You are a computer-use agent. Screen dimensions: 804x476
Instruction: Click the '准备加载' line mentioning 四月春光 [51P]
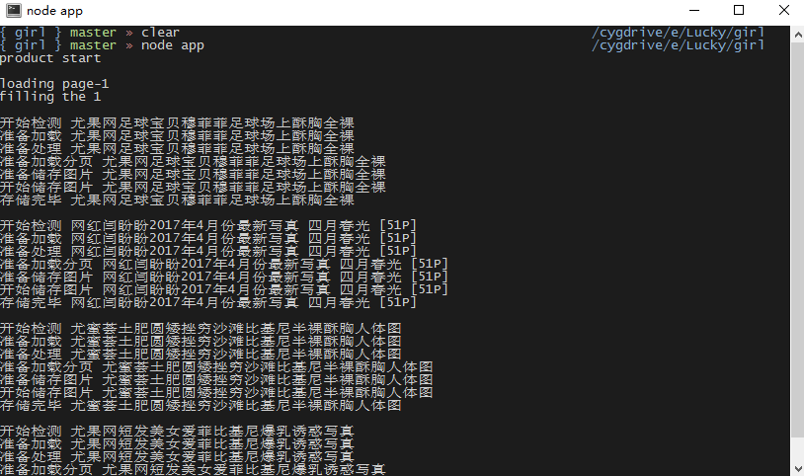click(208, 238)
